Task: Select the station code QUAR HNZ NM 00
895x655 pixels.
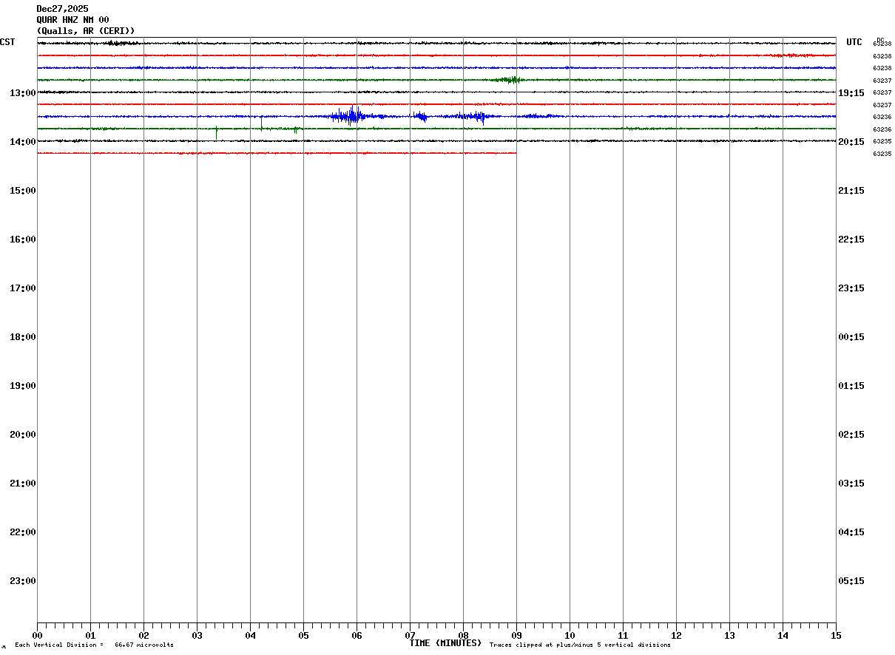Action: click(x=72, y=20)
